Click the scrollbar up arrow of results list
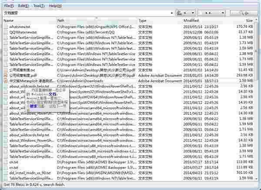Image resolution: width=261 pixels, height=190 pixels. [x=256, y=20]
